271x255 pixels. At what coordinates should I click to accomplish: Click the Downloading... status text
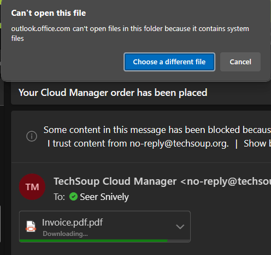click(x=65, y=234)
